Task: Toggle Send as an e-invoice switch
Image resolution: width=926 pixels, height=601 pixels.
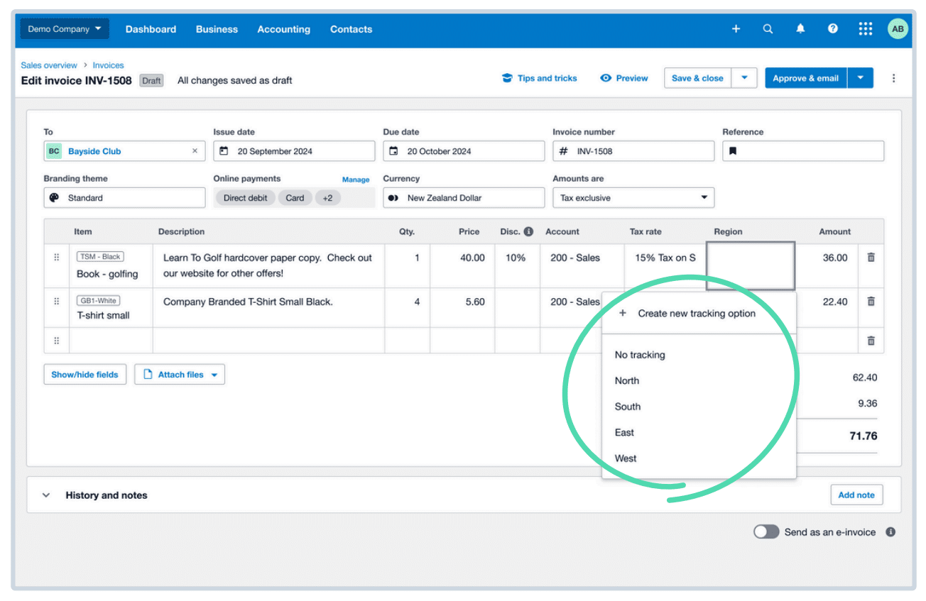Action: 766,532
